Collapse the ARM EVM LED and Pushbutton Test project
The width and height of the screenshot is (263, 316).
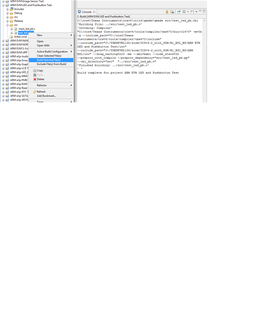(3, 5)
